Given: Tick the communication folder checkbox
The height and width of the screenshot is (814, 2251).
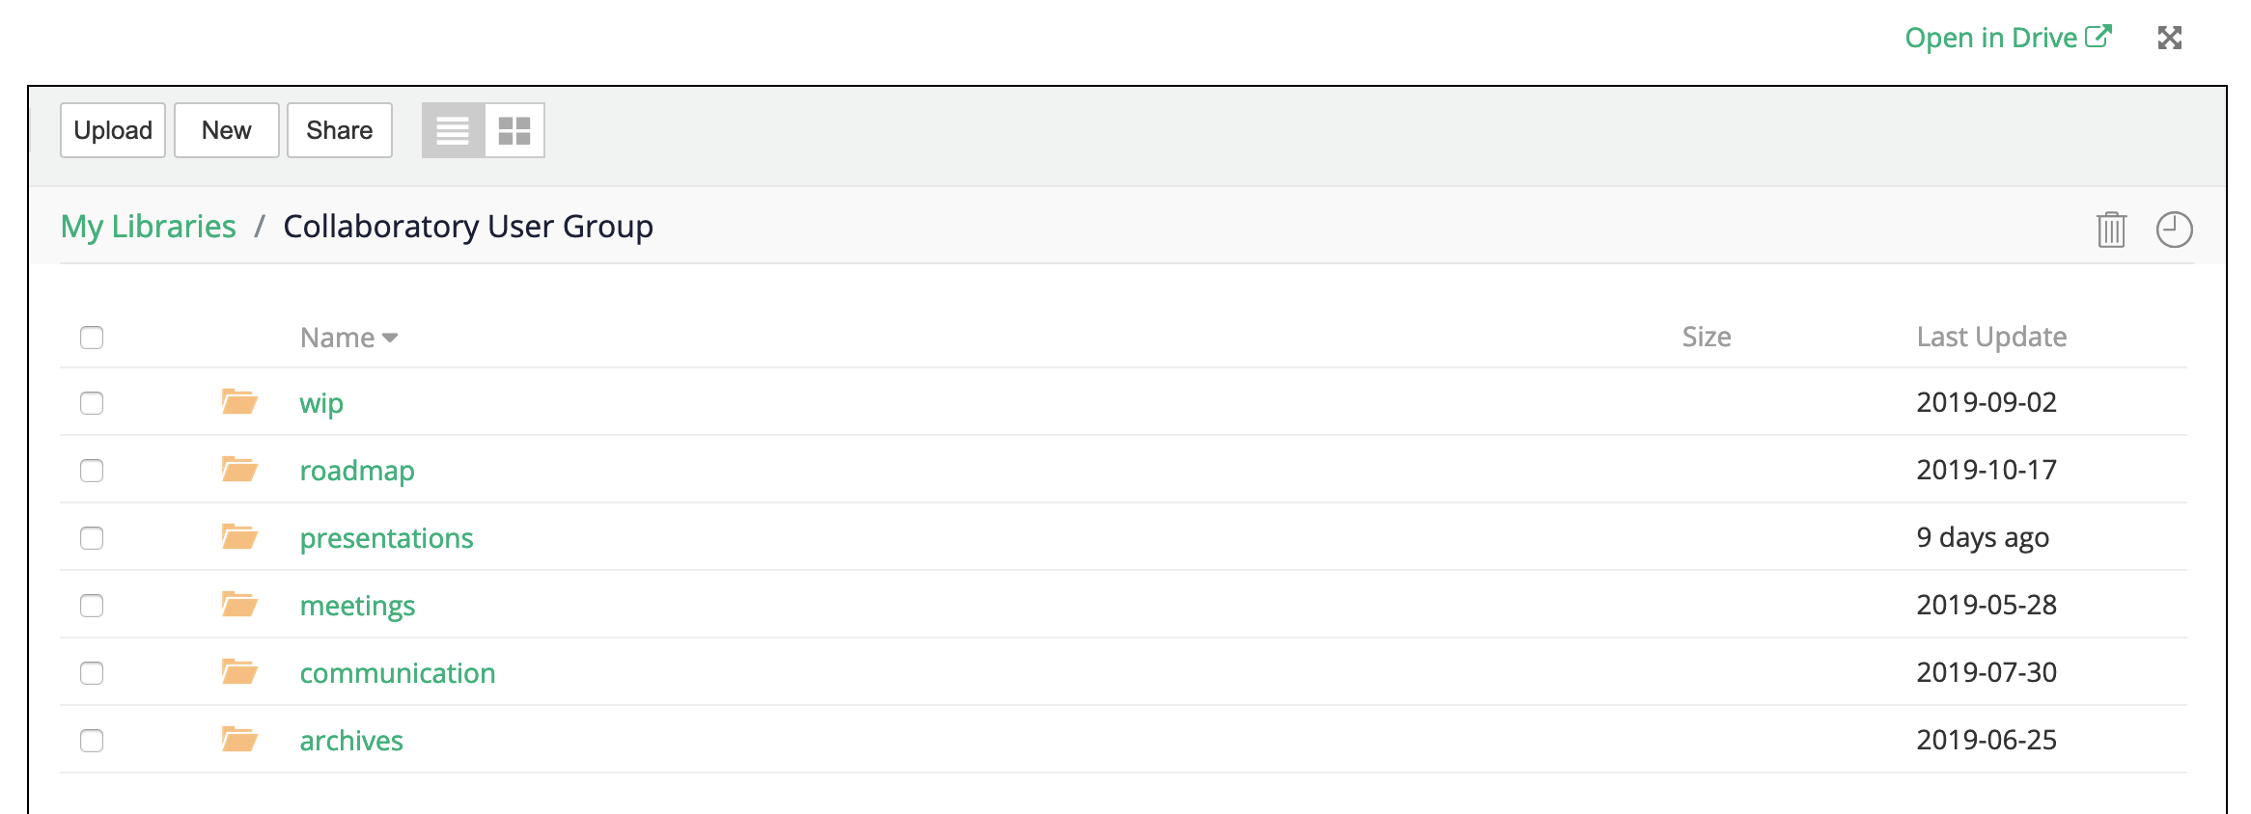Looking at the screenshot, I should (92, 673).
